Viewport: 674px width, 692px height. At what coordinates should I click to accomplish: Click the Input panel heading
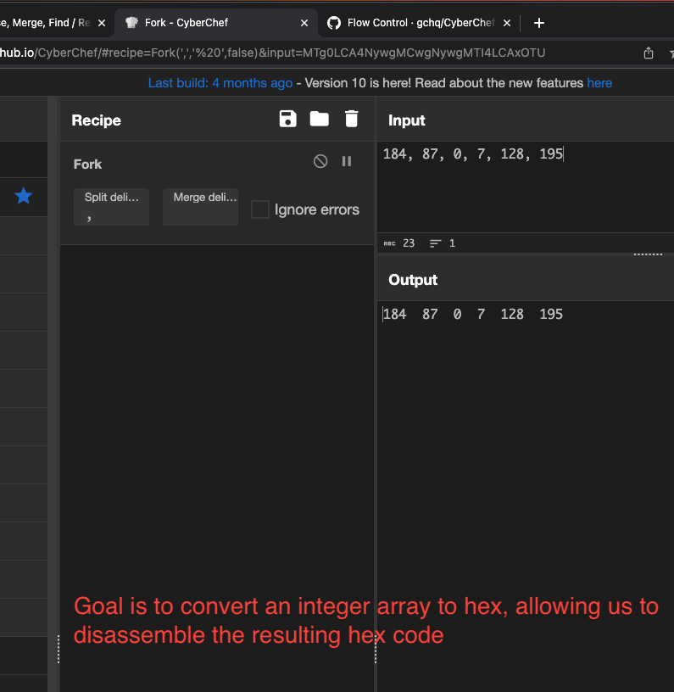[x=407, y=120]
